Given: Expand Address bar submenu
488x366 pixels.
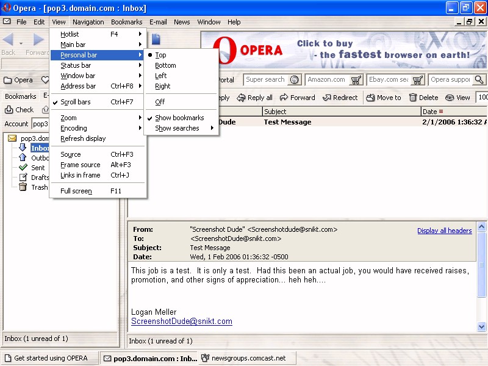Looking at the screenshot, I should click(98, 86).
